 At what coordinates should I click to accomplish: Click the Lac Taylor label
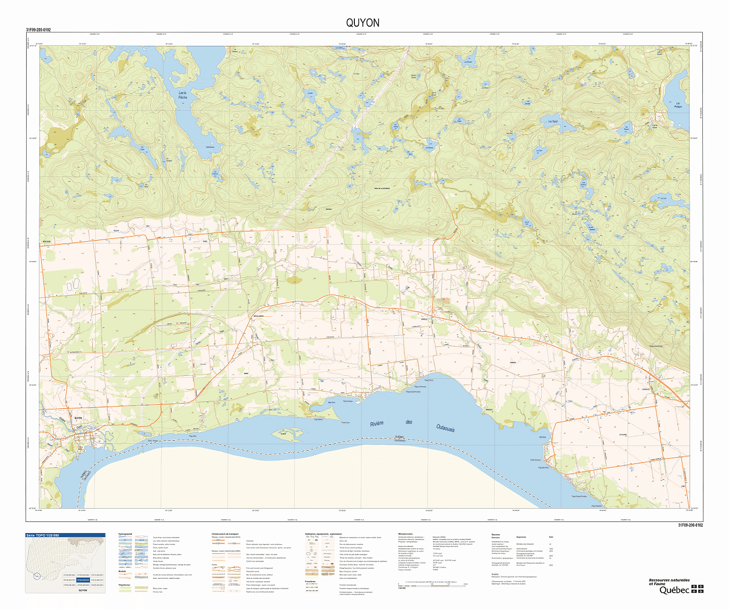(x=553, y=122)
